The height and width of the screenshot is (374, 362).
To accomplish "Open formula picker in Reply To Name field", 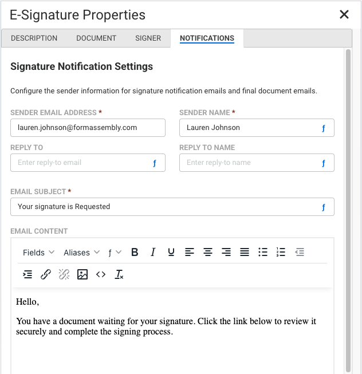I will point(324,163).
